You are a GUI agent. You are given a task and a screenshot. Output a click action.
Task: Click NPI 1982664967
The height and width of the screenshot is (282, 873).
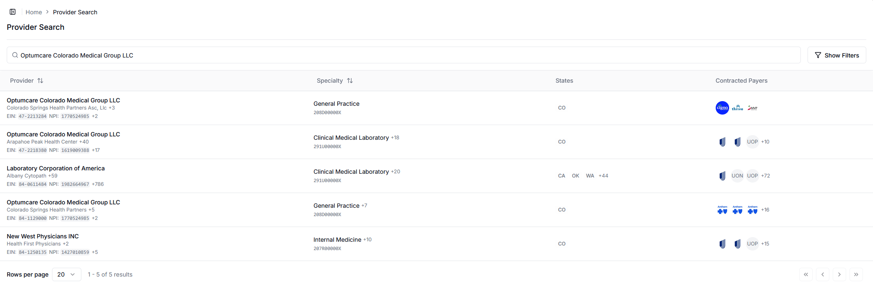click(x=75, y=184)
